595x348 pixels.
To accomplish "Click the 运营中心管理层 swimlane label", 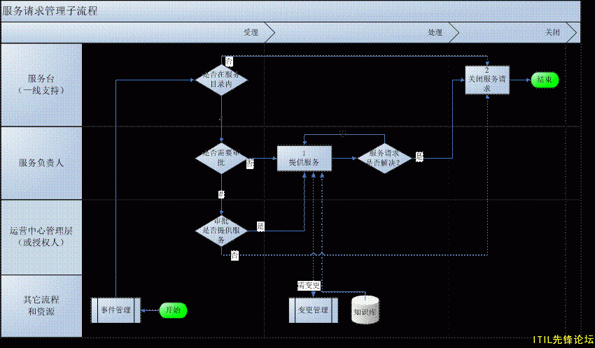I will click(x=41, y=236).
